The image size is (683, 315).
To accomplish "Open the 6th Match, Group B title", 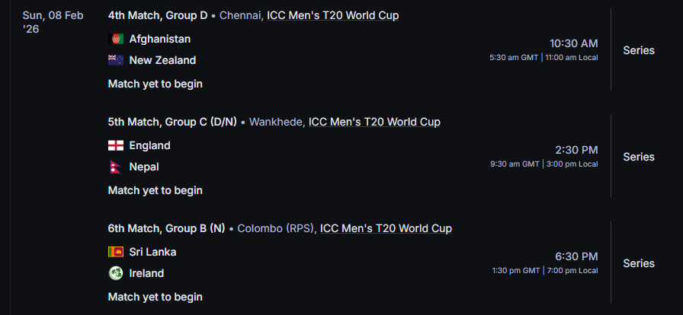I will click(x=166, y=228).
